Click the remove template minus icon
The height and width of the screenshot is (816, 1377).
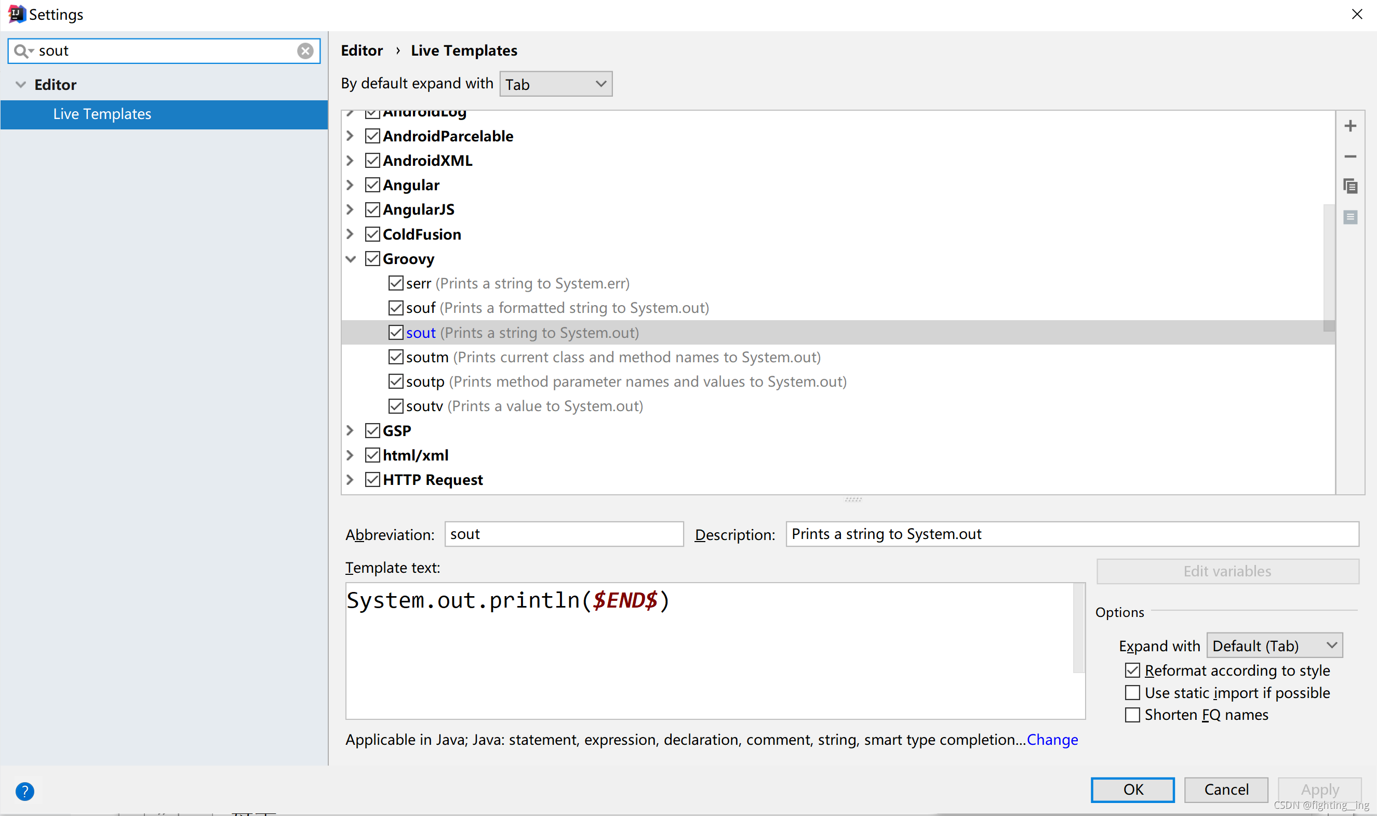click(x=1350, y=157)
